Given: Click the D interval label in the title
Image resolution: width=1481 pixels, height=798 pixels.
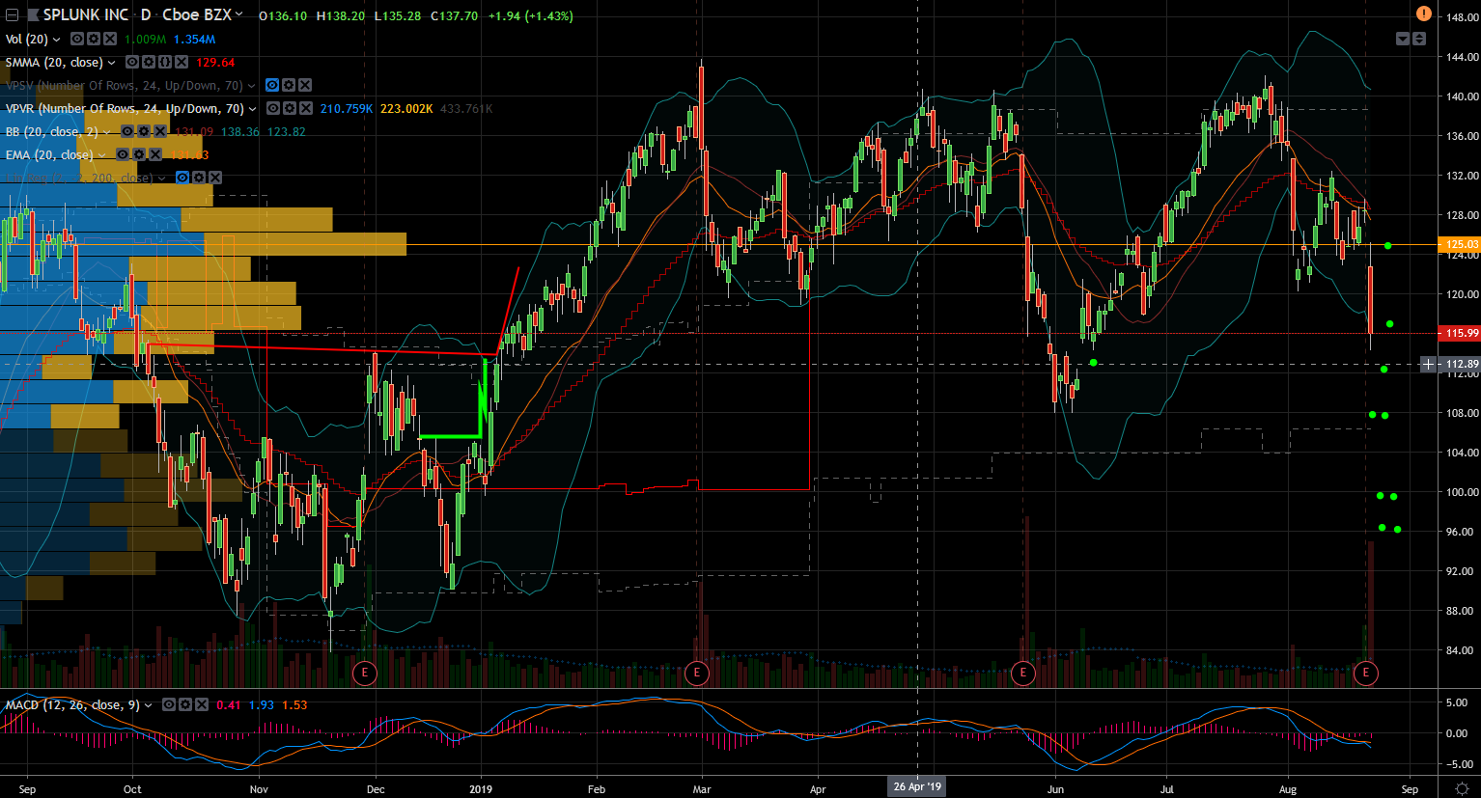Looking at the screenshot, I should pos(146,15).
